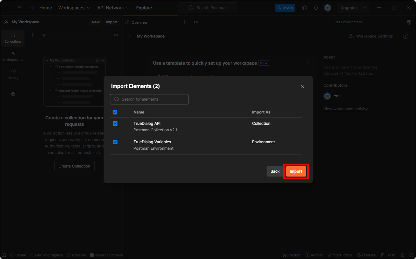Click the plus icon to add collection

pyautogui.click(x=33, y=35)
